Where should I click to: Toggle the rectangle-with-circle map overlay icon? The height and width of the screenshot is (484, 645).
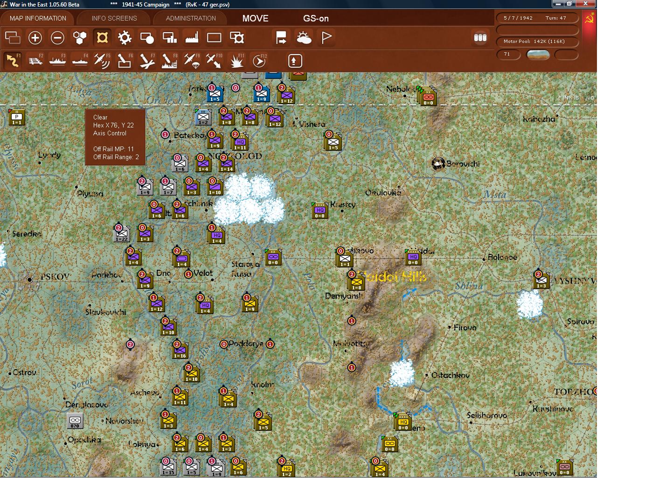147,38
